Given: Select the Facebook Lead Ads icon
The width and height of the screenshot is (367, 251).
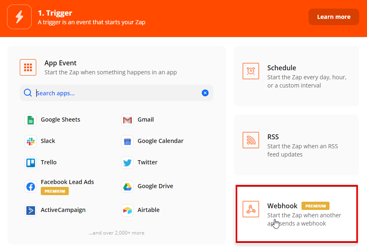Looking at the screenshot, I should coord(30,187).
